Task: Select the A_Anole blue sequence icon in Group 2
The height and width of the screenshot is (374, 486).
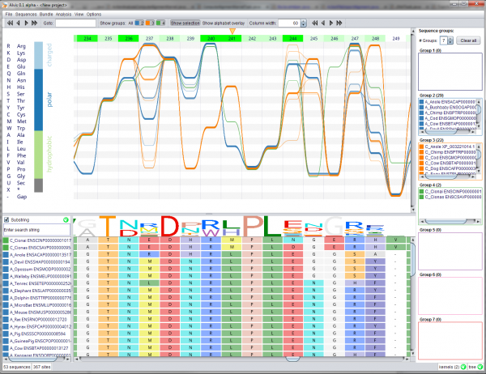Action: click(421, 101)
